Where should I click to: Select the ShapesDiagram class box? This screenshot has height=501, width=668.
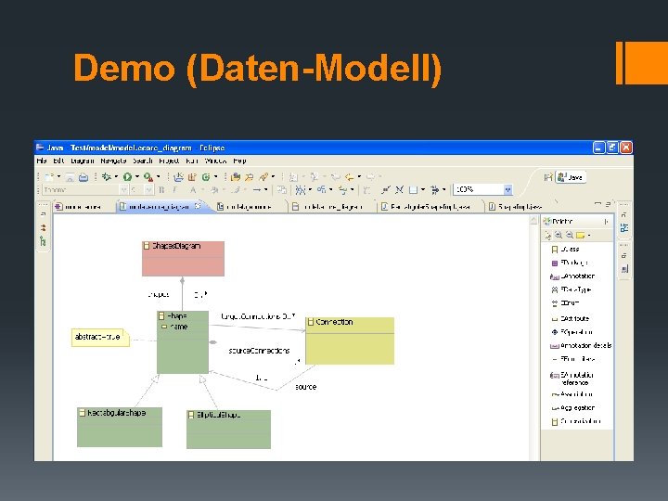pyautogui.click(x=183, y=259)
